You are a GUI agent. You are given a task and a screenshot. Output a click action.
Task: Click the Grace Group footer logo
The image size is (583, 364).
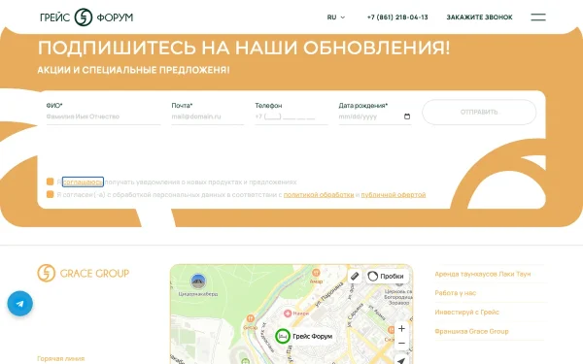84,273
